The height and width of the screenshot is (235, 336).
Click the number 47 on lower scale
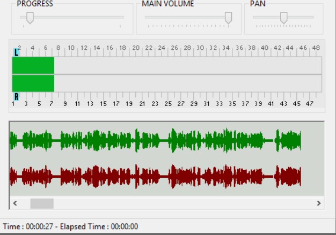(x=309, y=104)
